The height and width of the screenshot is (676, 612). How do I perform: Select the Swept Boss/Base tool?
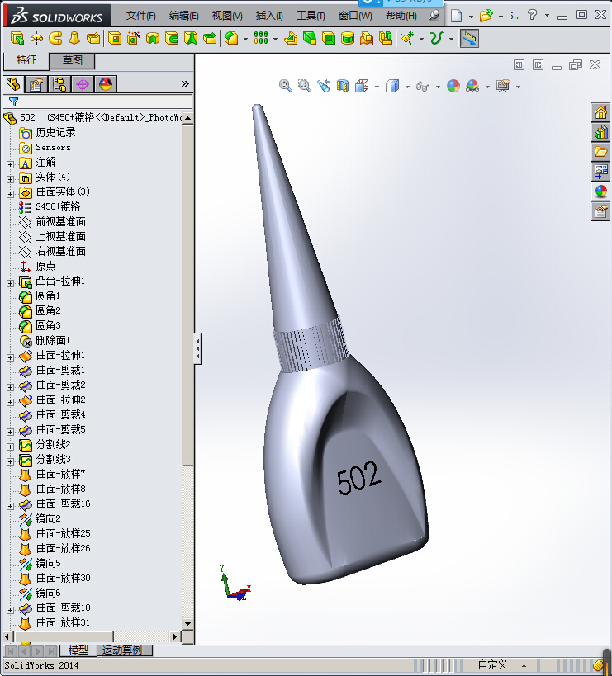[55, 38]
